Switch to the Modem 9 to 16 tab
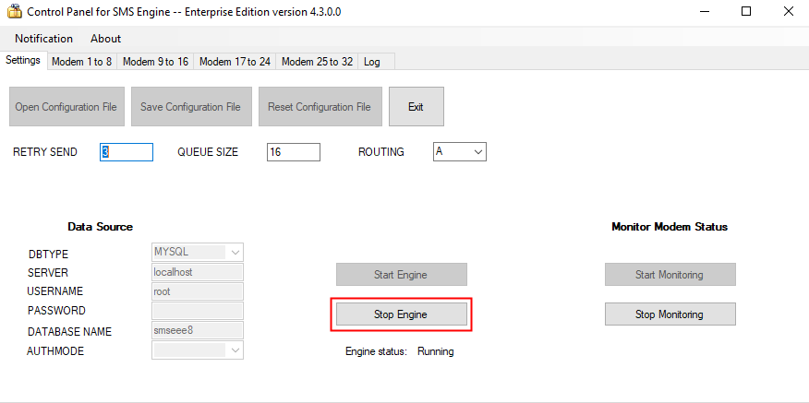This screenshot has width=809, height=403. point(155,62)
